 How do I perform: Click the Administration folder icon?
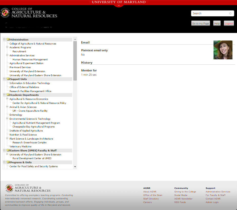(x=8, y=39)
